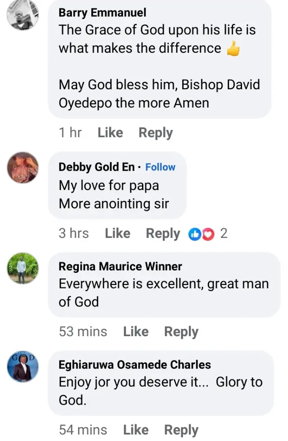The width and height of the screenshot is (288, 441).
Task: Like Debby Gold En's comment
Action: 117,233
